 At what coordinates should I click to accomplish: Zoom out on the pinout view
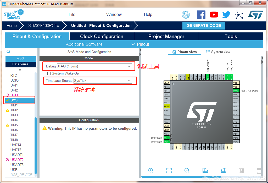(x=187, y=170)
